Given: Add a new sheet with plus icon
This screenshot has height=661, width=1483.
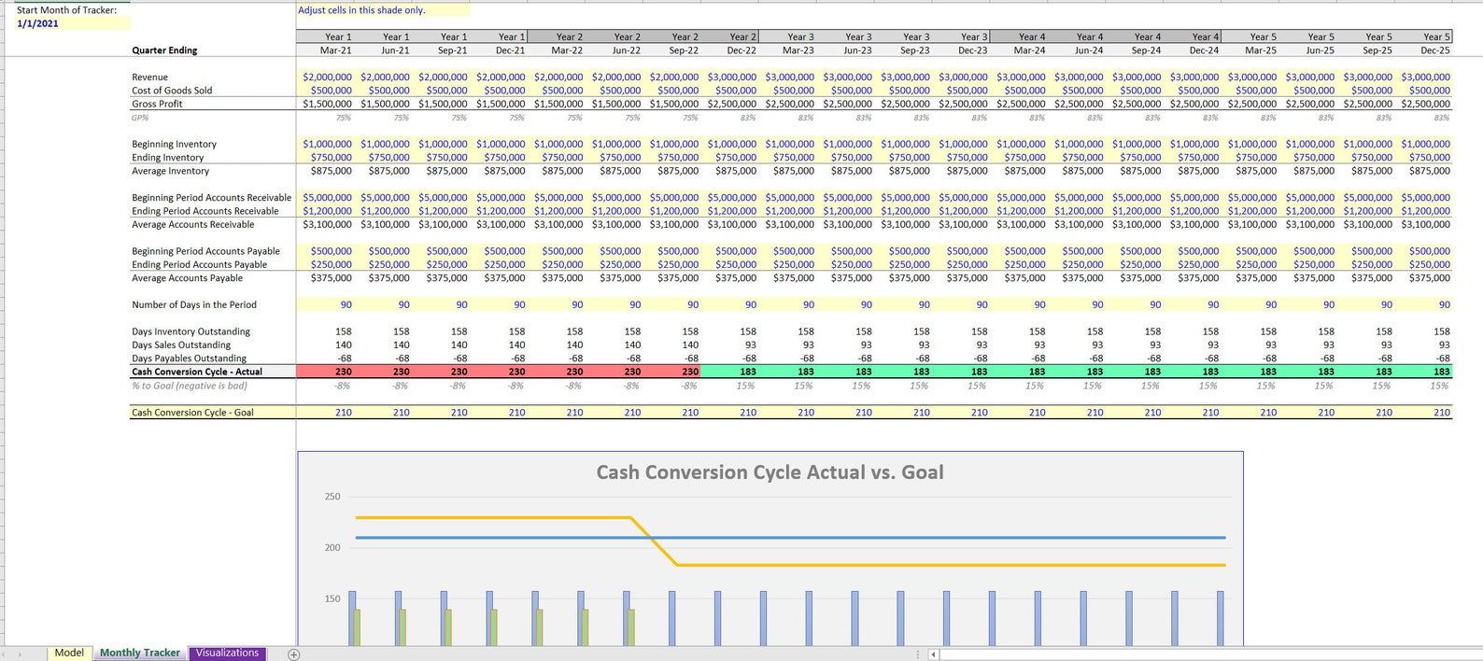Looking at the screenshot, I should pyautogui.click(x=293, y=654).
